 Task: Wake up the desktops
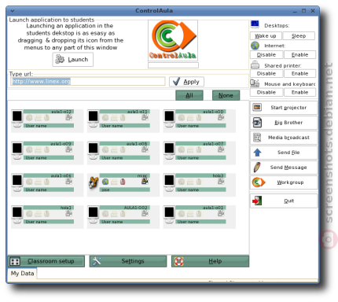coord(266,36)
